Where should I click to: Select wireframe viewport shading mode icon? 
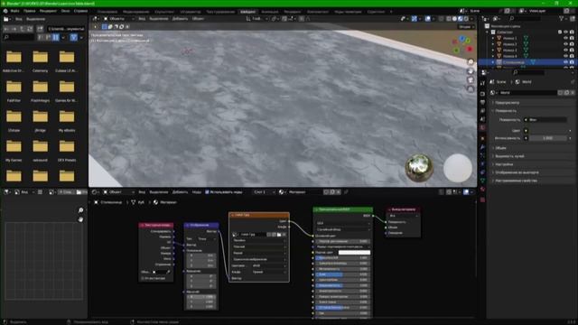click(449, 18)
